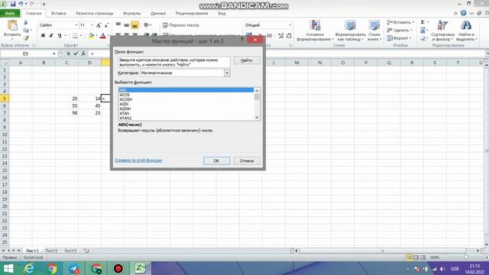
Task: Click Отмена in the function wizard
Action: point(247,161)
